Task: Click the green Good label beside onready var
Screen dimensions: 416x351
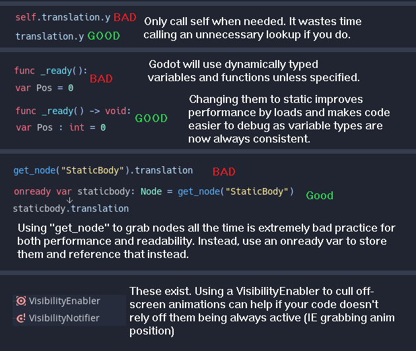Action: click(320, 195)
